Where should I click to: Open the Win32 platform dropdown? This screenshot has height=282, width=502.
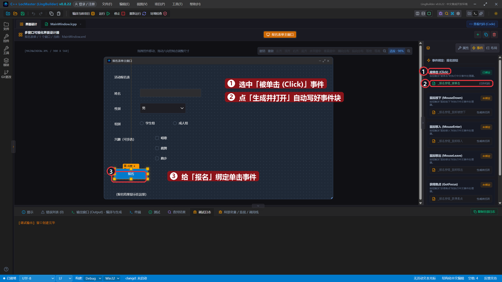point(112,278)
